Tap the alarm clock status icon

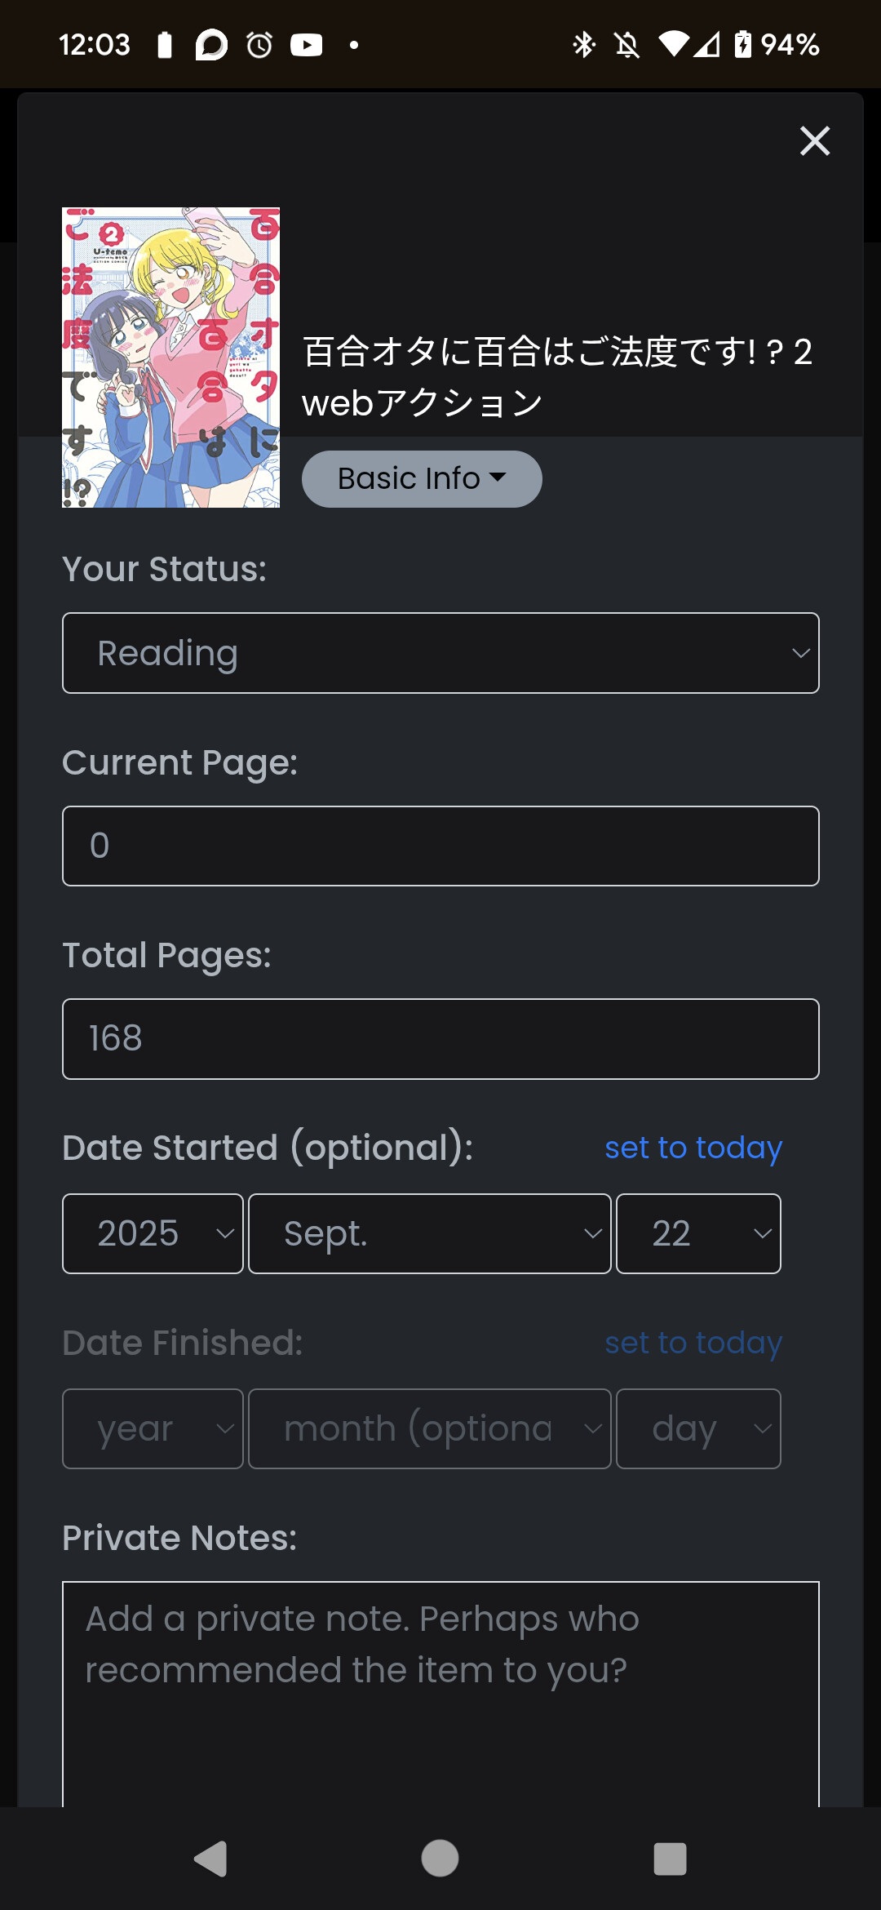click(x=259, y=45)
